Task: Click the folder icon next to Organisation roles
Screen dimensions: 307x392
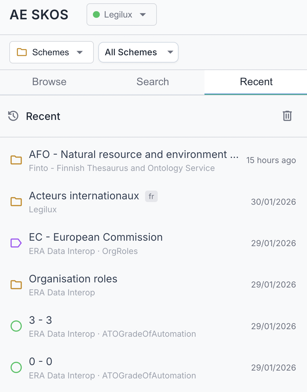Action: (x=16, y=284)
